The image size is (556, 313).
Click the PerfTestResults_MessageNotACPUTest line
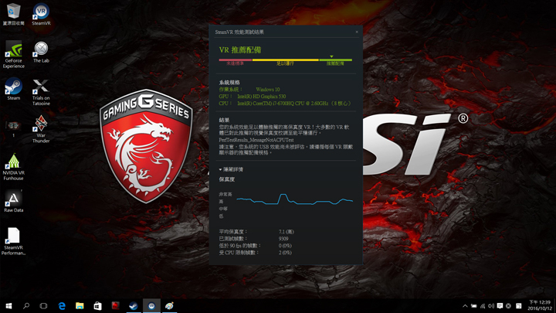click(x=256, y=140)
